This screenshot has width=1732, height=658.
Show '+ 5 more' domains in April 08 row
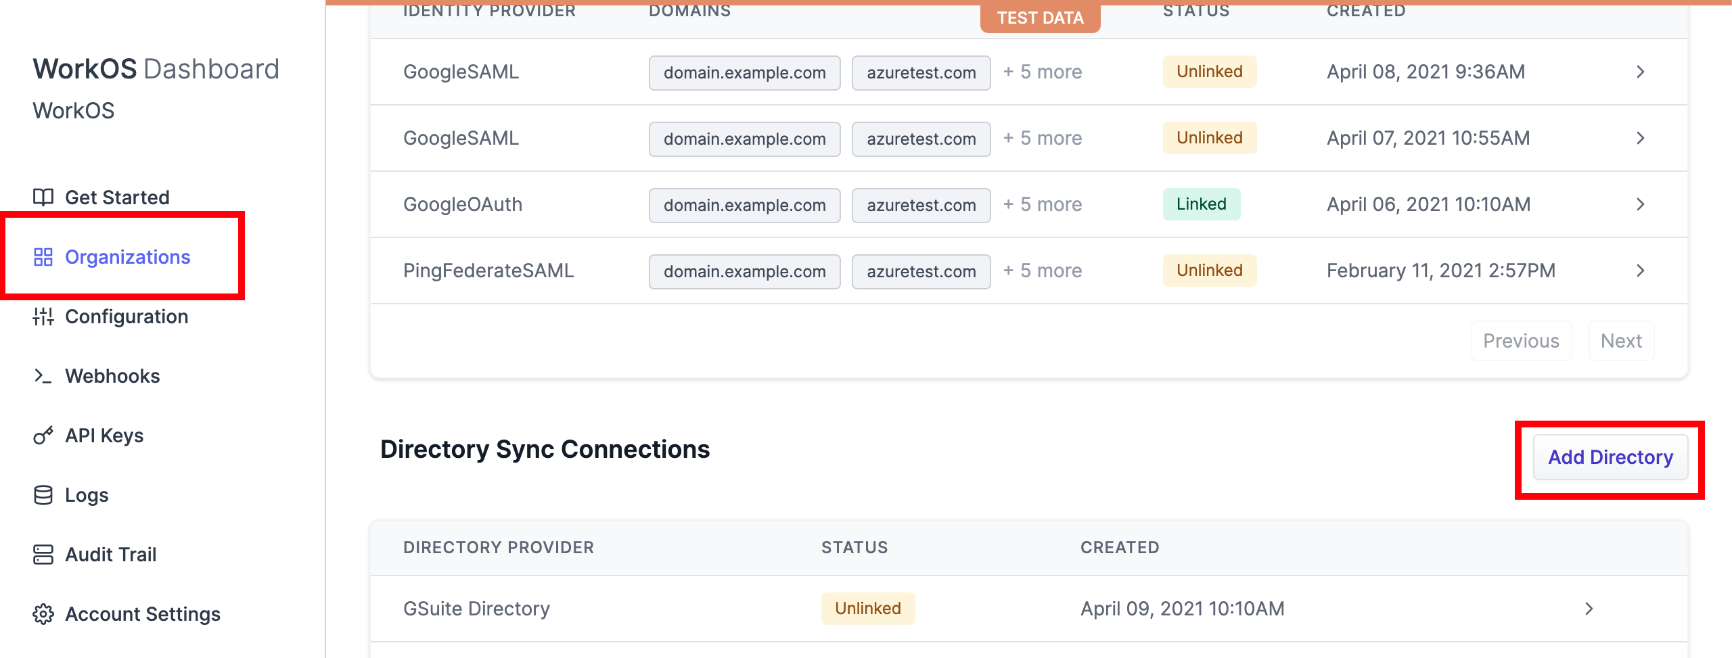tap(1042, 72)
